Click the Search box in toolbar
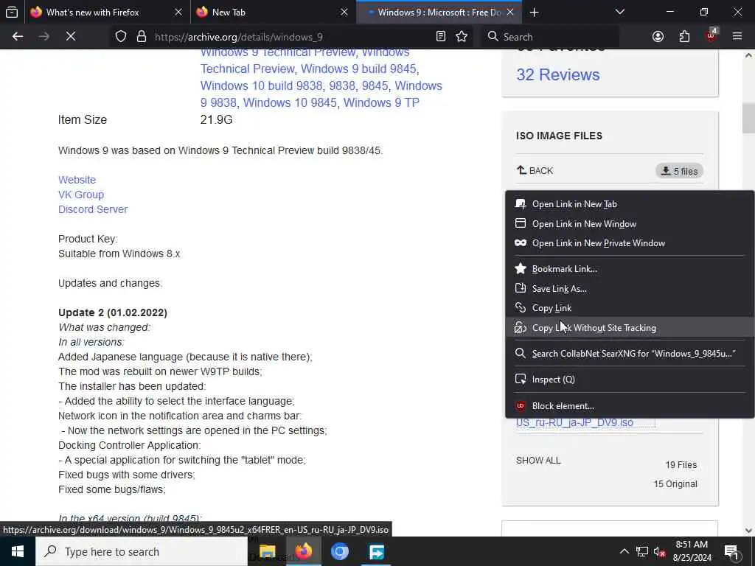The height and width of the screenshot is (566, 755). pos(549,37)
